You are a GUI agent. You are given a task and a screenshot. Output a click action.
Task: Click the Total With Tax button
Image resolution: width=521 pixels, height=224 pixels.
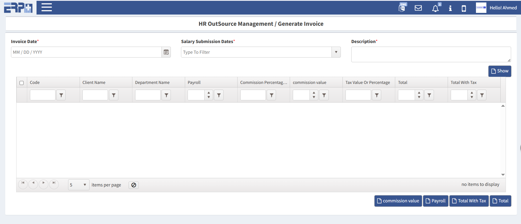(469, 201)
